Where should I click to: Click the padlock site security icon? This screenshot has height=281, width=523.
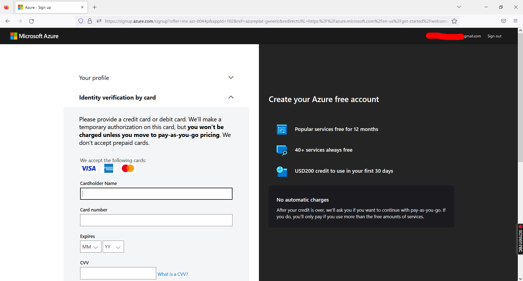(x=90, y=21)
